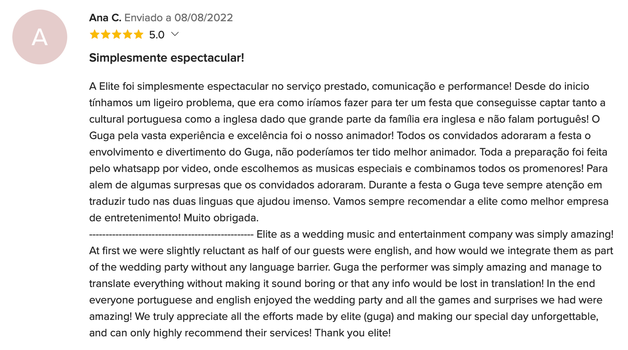This screenshot has height=350, width=628.
Task: Click the sentence starting 'A Elite foi simplesmente'
Action: coord(300,86)
